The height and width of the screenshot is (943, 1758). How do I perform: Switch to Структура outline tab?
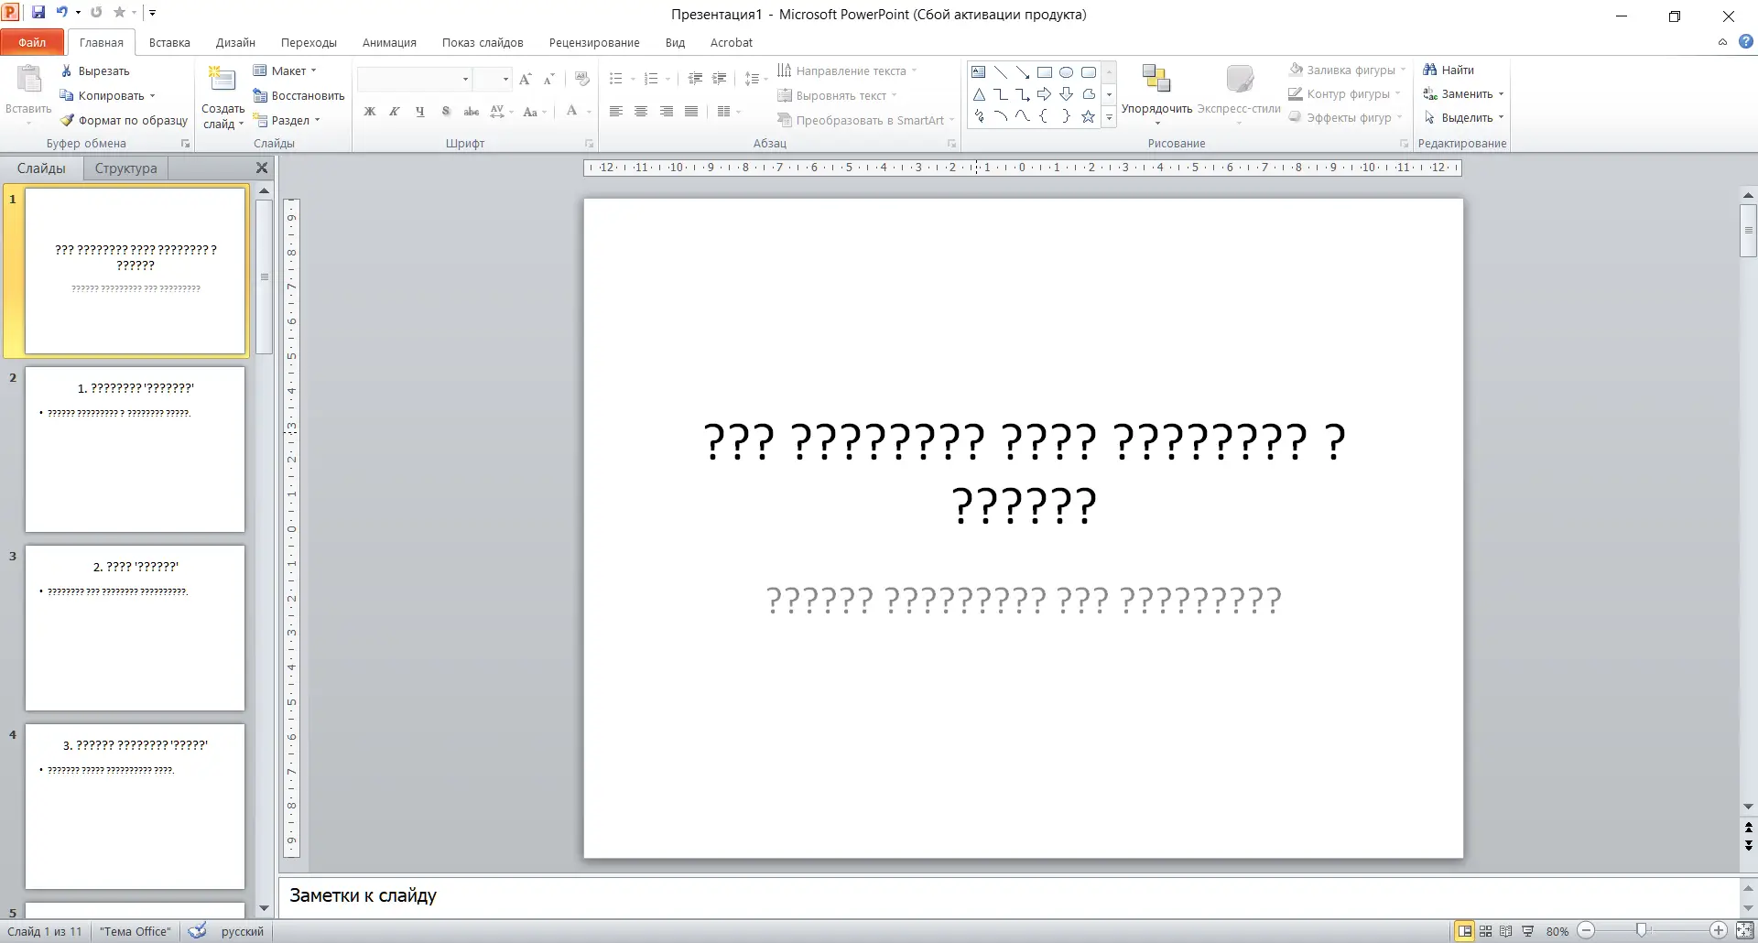pyautogui.click(x=125, y=168)
